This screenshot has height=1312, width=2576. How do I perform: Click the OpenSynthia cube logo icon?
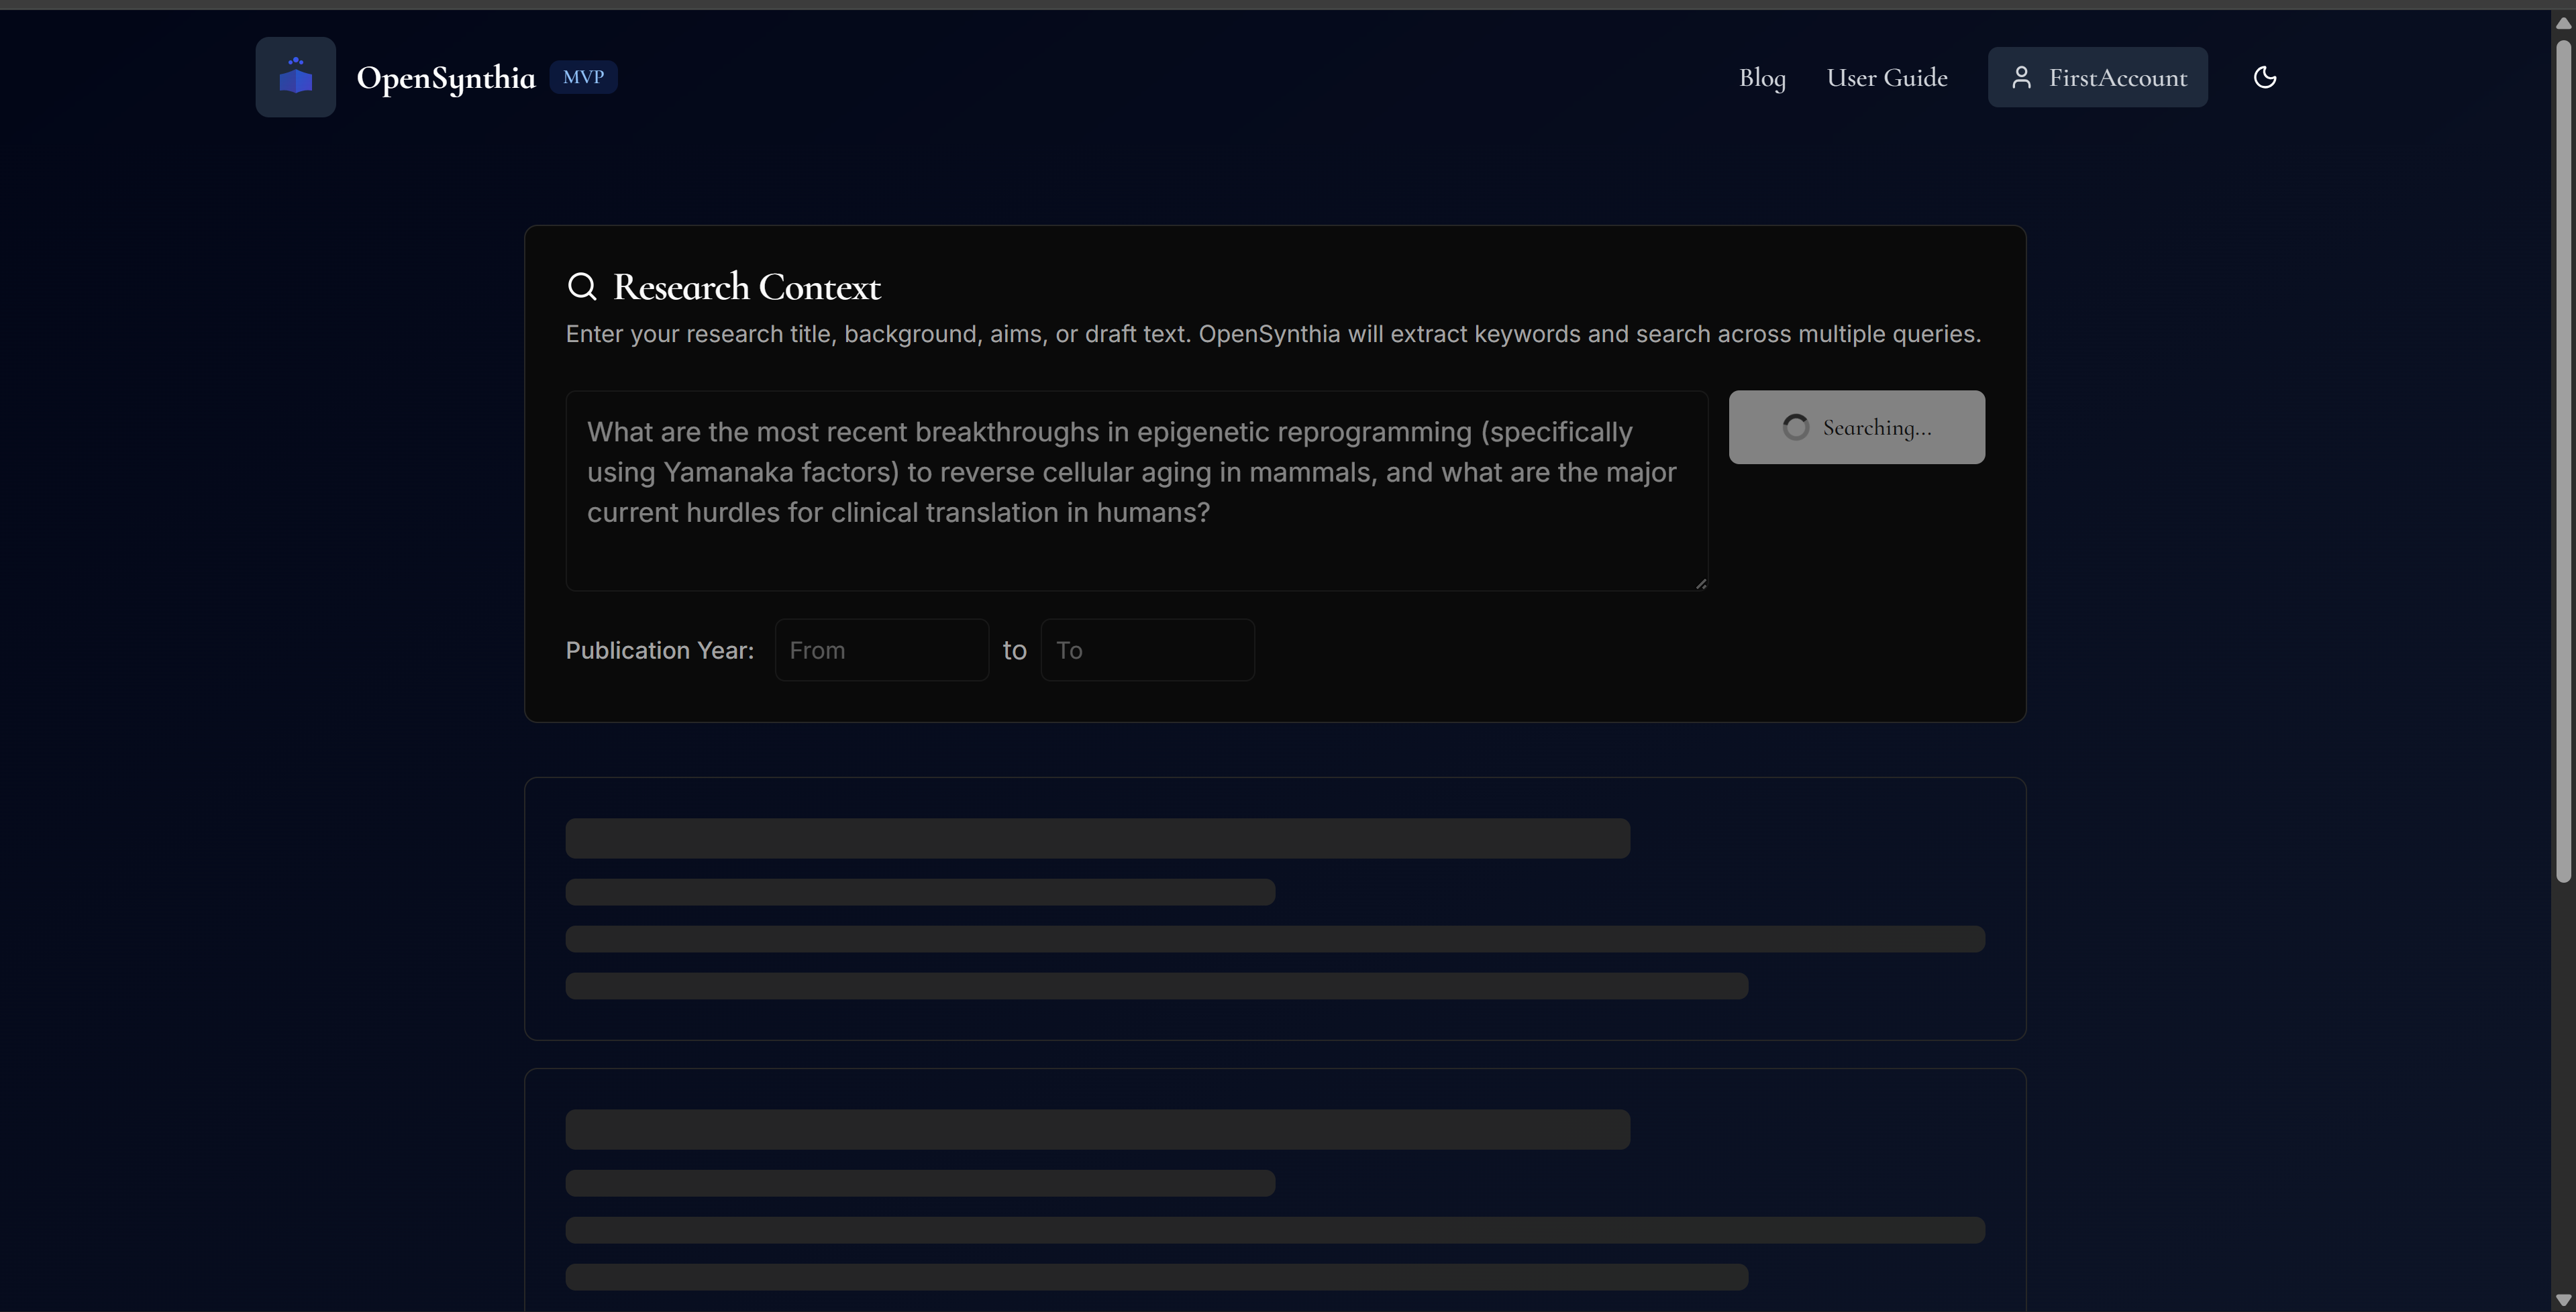pos(295,76)
